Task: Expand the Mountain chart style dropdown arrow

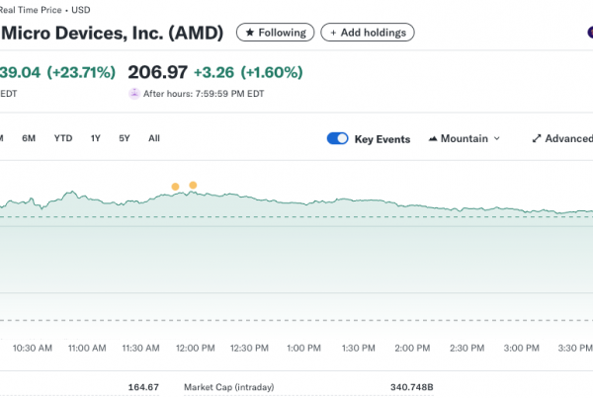Action: 496,139
